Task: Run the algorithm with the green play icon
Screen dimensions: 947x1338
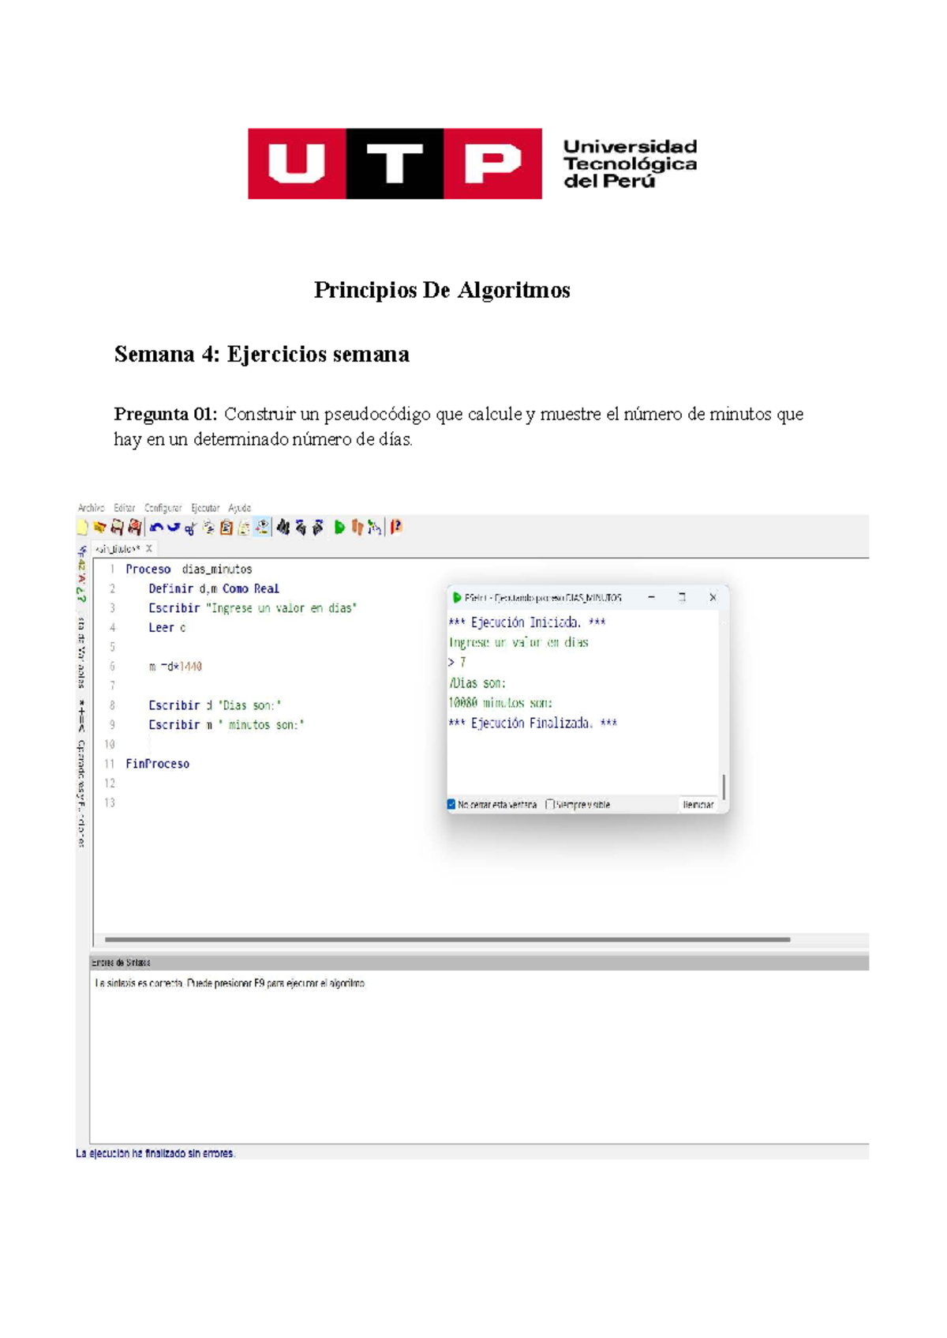Action: pos(339,528)
